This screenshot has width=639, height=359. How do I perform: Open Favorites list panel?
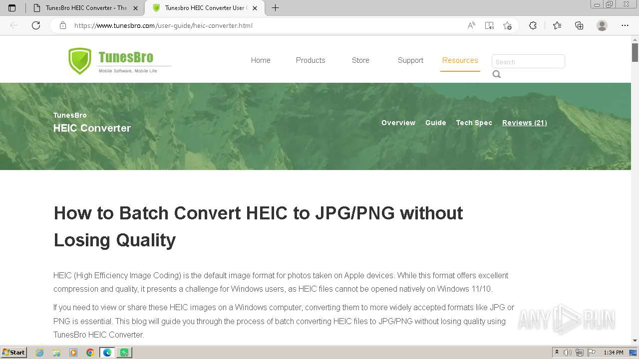(557, 25)
